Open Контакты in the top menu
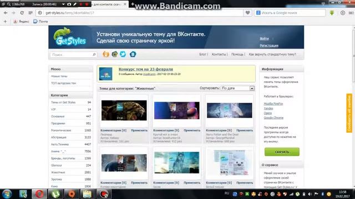Image resolution: width=355 pixels, height=199 pixels. point(219,54)
